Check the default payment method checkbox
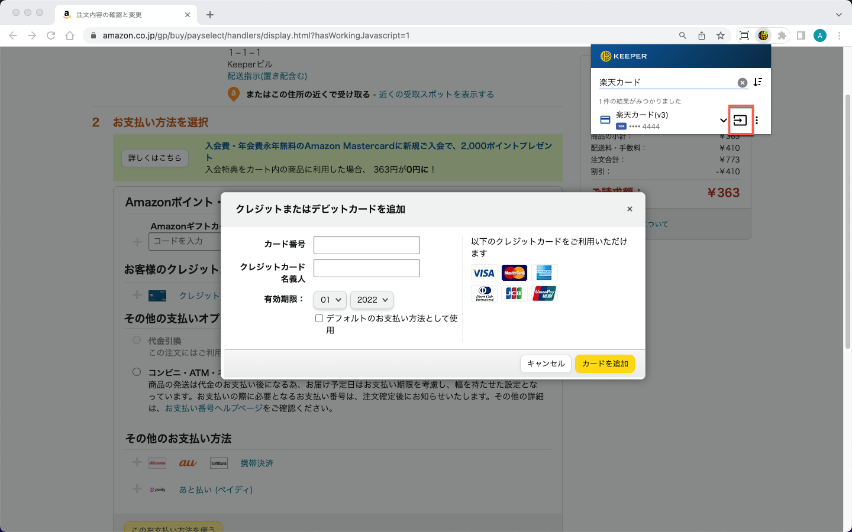 [x=319, y=318]
